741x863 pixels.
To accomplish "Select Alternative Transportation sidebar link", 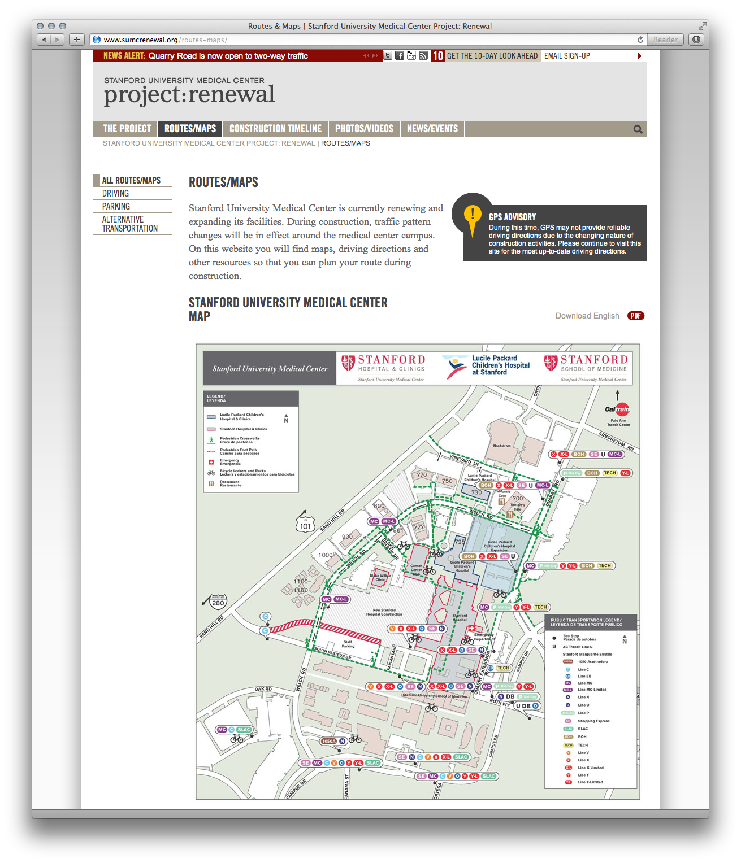I will tap(129, 224).
